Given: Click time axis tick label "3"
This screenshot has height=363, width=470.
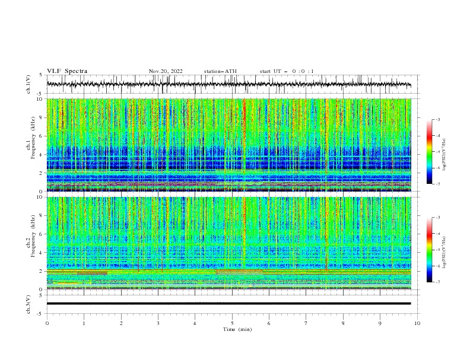Looking at the screenshot, I should tap(158, 323).
